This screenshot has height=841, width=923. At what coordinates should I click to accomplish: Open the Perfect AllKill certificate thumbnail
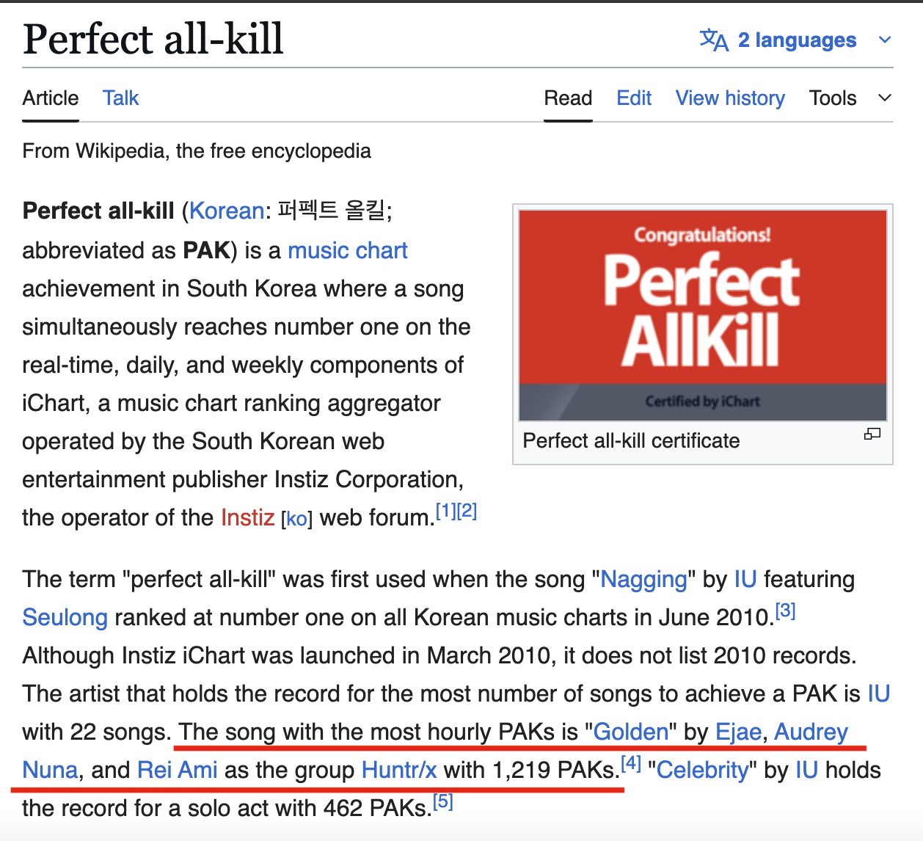[x=703, y=316]
